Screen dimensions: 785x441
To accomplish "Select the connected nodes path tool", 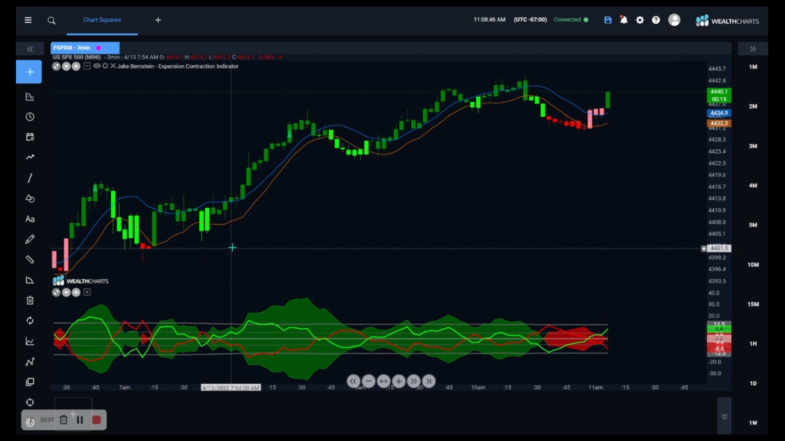I will [30, 362].
